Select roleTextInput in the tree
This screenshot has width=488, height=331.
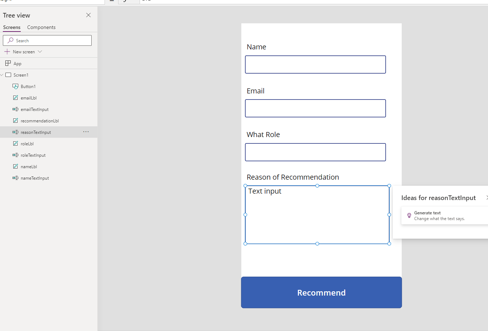[x=33, y=155]
